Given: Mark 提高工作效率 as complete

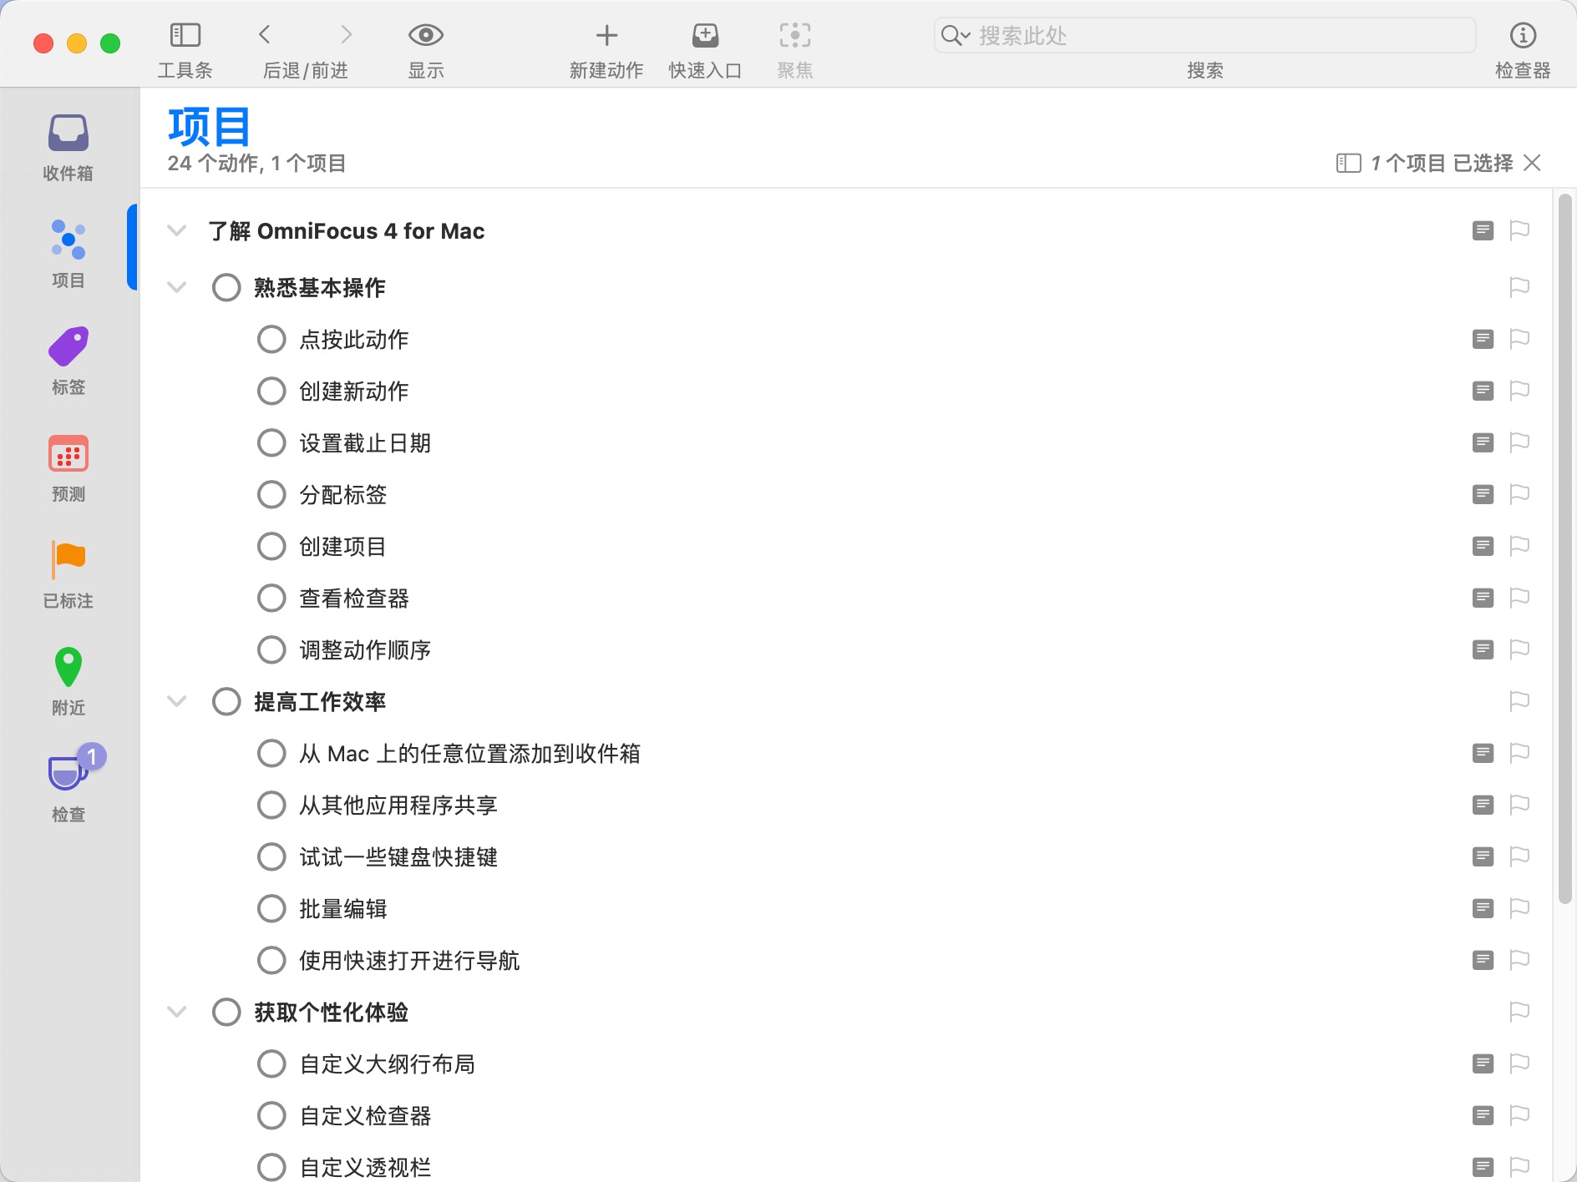Looking at the screenshot, I should [x=226, y=701].
